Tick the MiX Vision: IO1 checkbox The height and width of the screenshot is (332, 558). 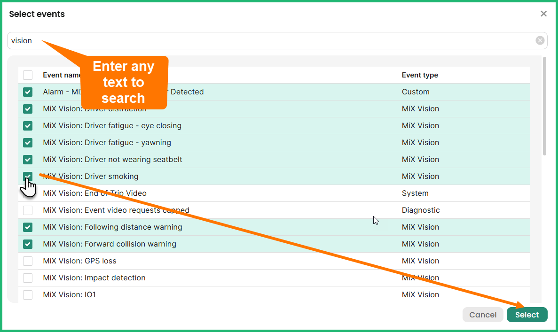pos(28,295)
